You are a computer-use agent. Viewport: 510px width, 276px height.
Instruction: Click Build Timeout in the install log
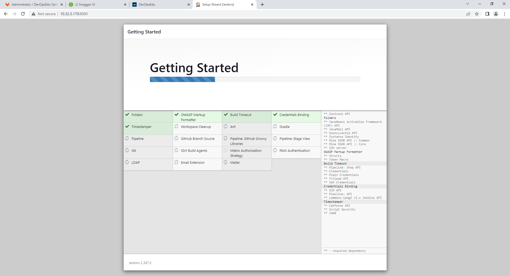point(335,163)
